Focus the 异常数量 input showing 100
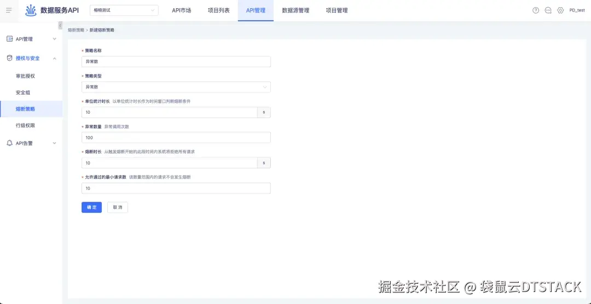Screen dimensions: 591x304 [x=176, y=137]
